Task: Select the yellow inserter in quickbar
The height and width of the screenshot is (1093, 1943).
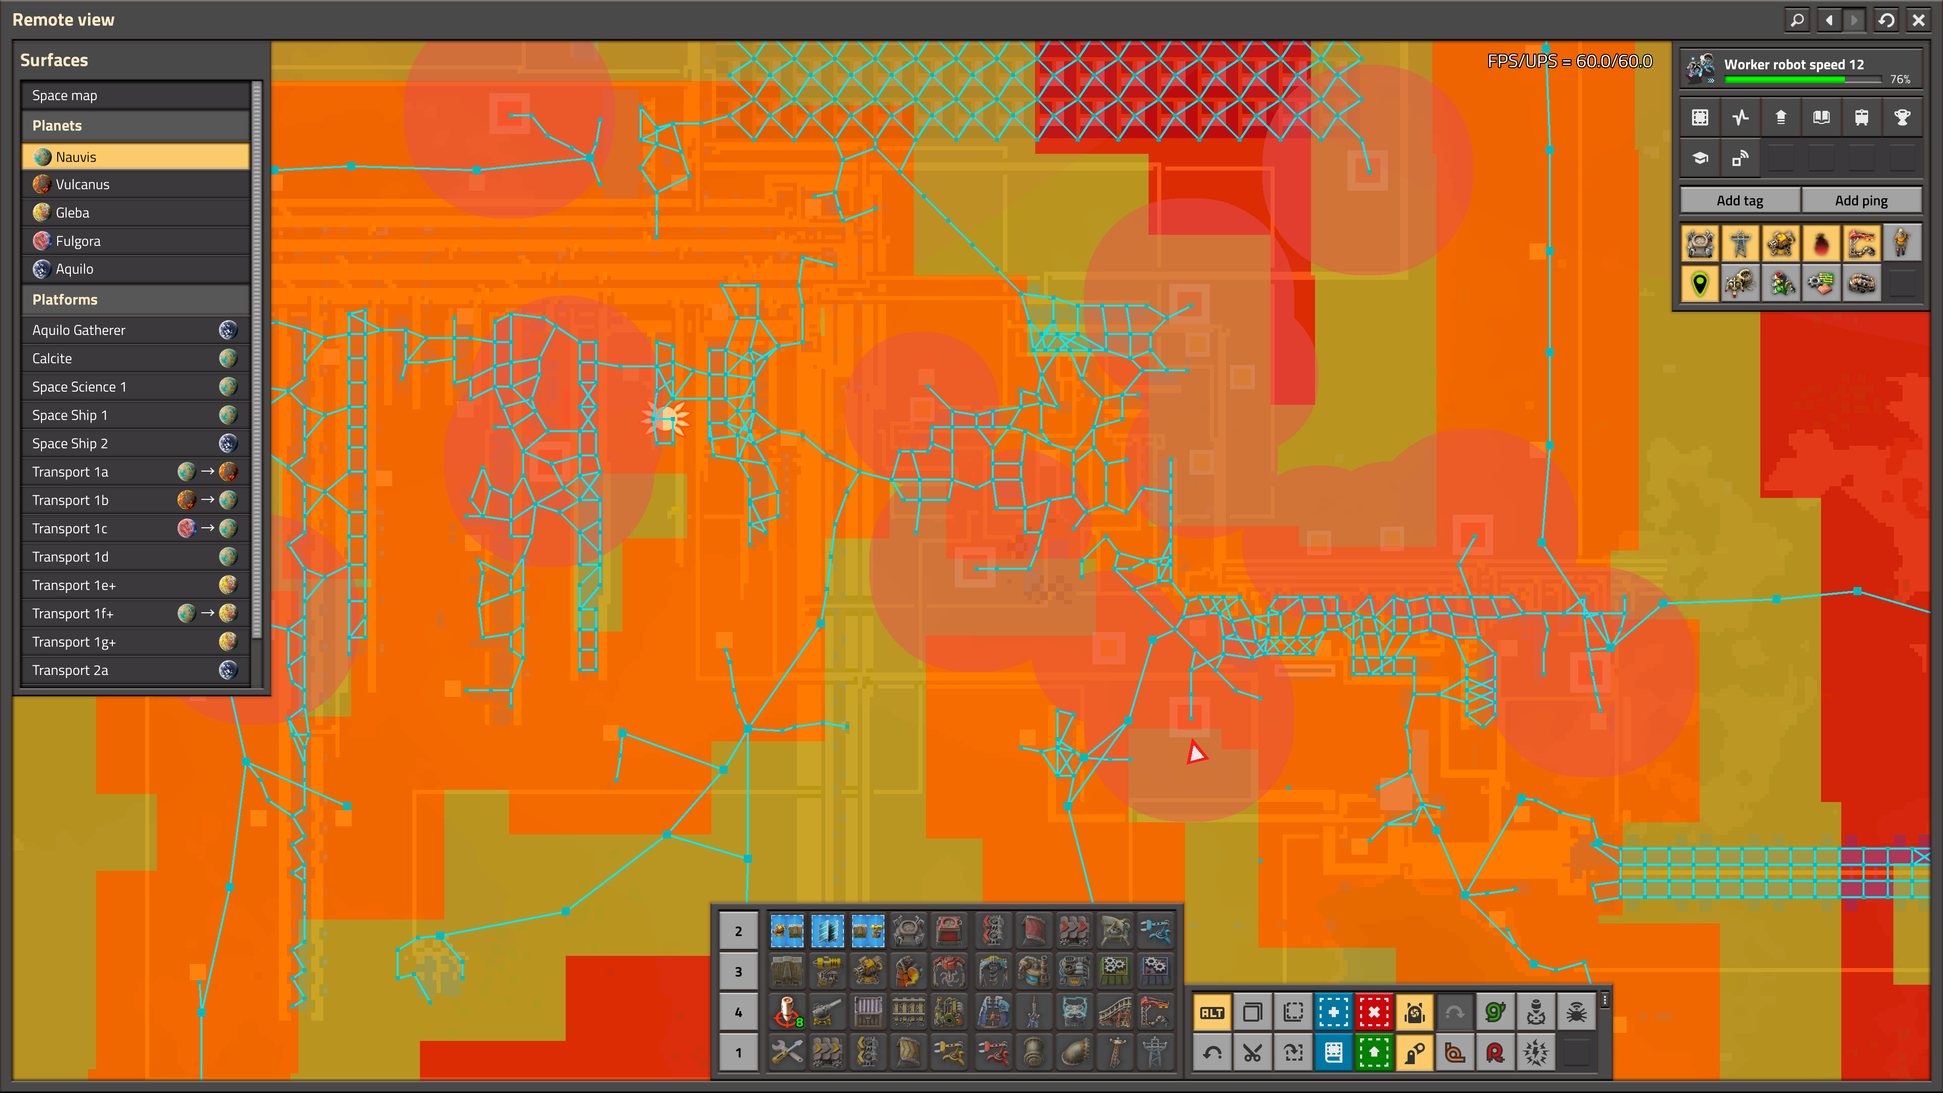Action: pos(950,1053)
